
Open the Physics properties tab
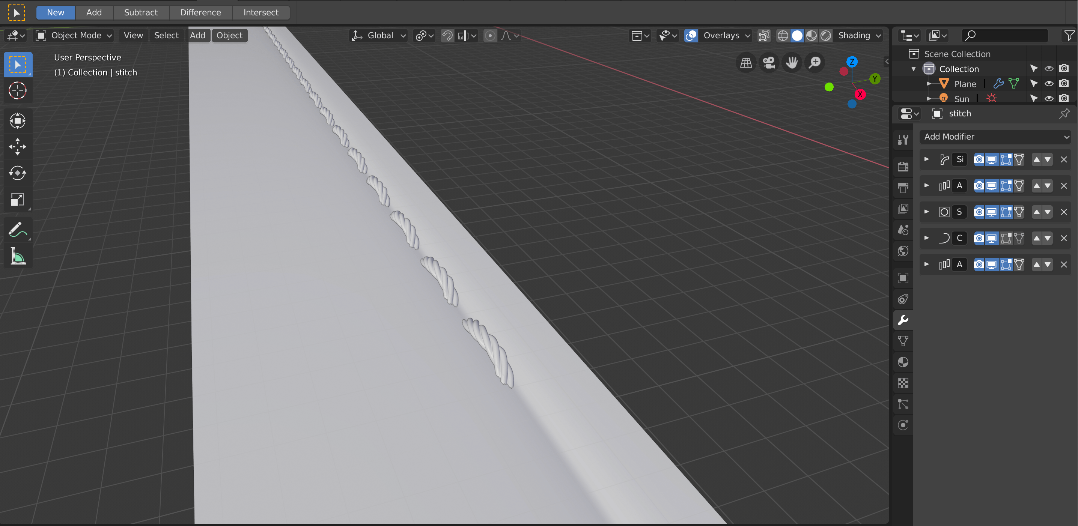[x=903, y=425]
